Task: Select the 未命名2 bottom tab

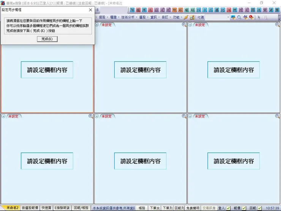Action: 12,208
